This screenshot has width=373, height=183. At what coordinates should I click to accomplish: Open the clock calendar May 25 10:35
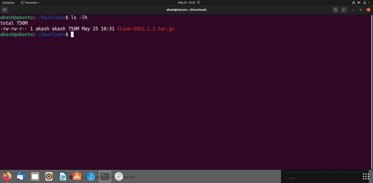click(x=186, y=3)
